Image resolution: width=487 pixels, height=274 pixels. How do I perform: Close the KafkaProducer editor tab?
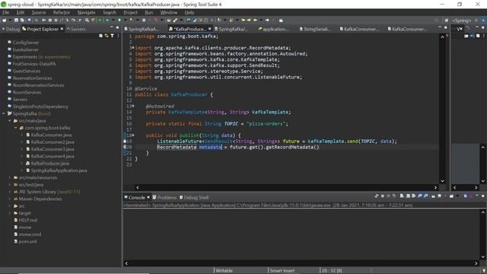(x=210, y=29)
